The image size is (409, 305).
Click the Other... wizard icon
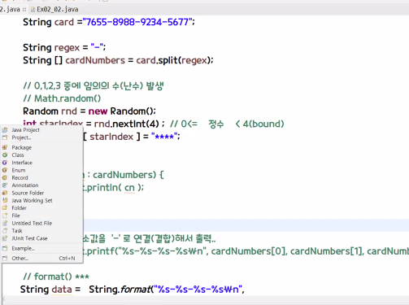(5, 259)
